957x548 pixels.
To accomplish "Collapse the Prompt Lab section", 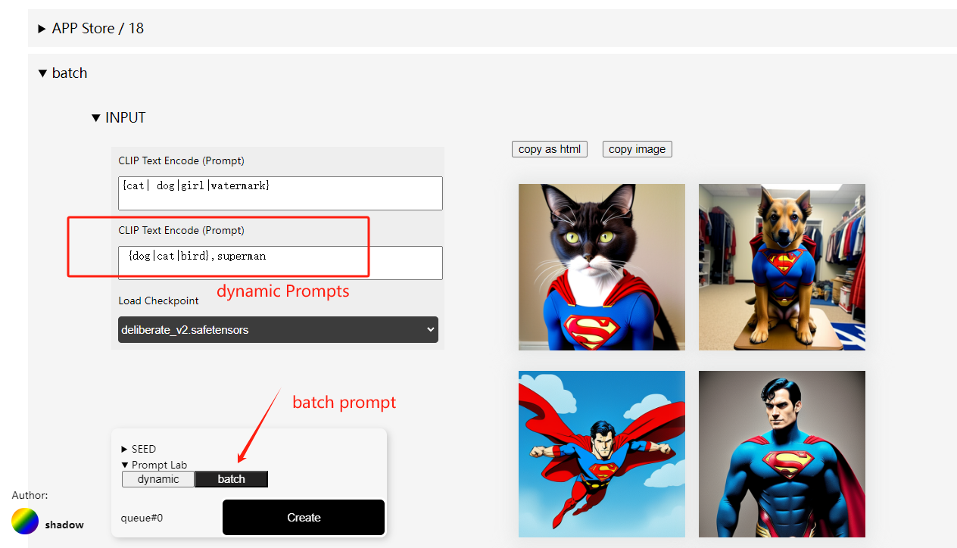I will coord(154,465).
